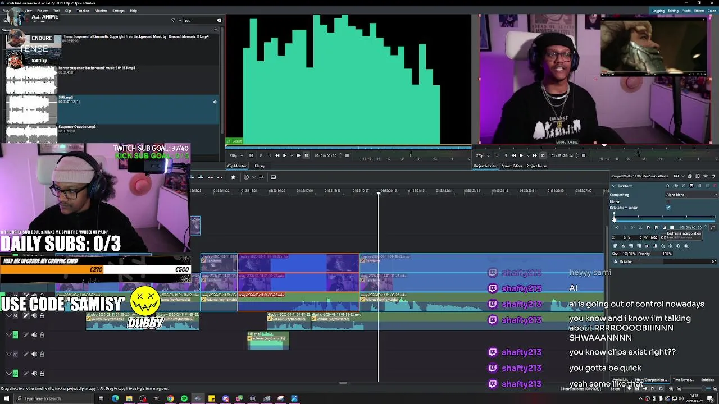Open the bin filter funnel icon
This screenshot has width=719, height=404.
(173, 20)
